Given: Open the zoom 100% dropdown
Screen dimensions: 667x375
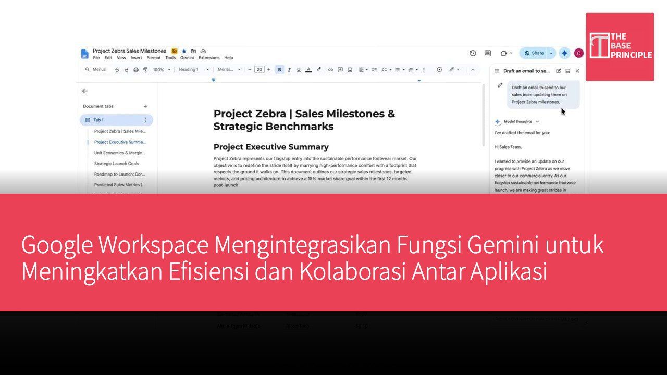Looking at the screenshot, I should coord(161,69).
